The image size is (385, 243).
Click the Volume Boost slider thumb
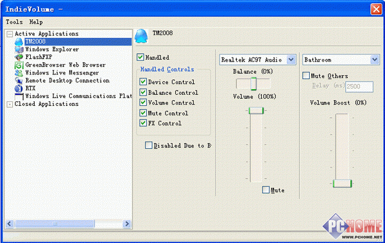click(x=342, y=183)
